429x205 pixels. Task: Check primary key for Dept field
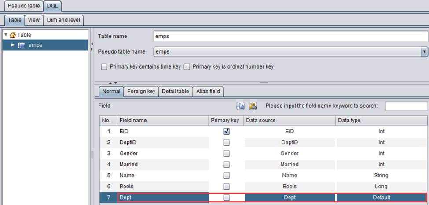(x=227, y=198)
